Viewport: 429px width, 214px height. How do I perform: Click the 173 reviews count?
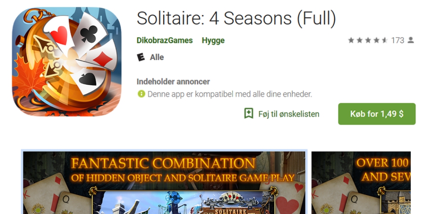coord(397,40)
